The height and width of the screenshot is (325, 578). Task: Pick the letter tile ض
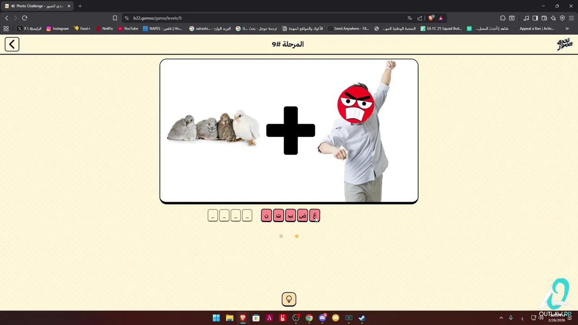[x=303, y=216]
